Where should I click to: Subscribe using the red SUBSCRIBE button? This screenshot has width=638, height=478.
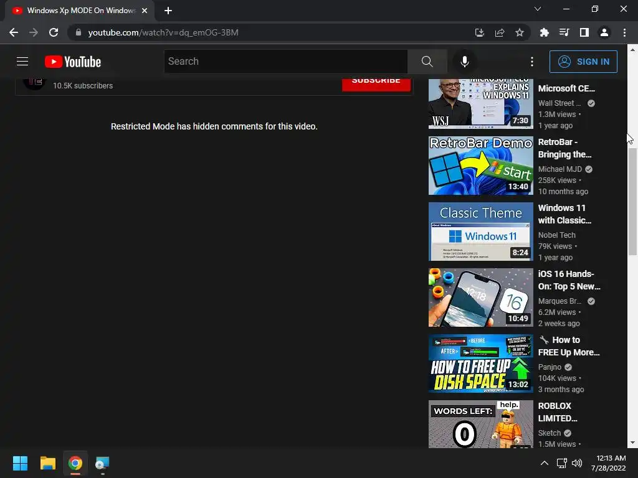(x=376, y=84)
